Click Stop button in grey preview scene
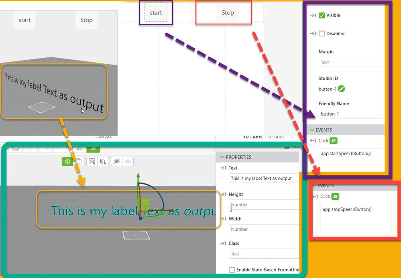 (86, 20)
